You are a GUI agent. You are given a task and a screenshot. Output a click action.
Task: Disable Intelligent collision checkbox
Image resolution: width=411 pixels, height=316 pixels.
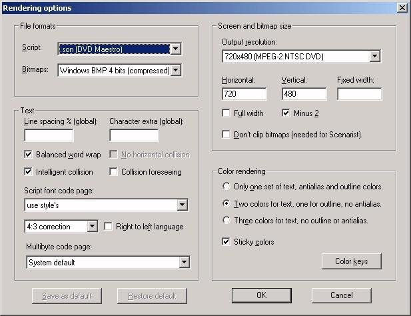pos(29,172)
